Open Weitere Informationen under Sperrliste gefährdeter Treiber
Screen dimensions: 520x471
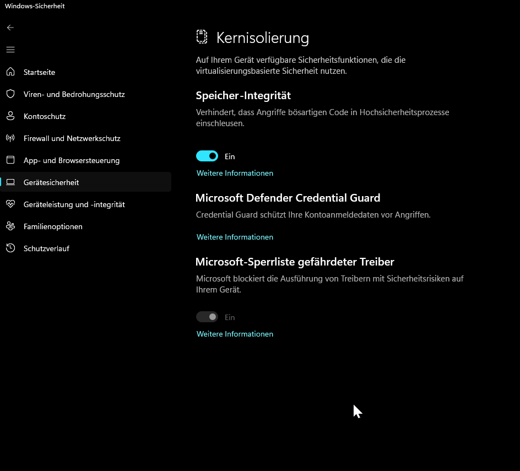coord(235,334)
